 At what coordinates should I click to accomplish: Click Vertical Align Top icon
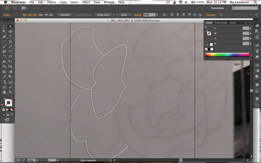point(189,15)
